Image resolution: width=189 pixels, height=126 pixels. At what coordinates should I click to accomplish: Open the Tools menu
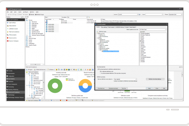[x=20, y=12]
